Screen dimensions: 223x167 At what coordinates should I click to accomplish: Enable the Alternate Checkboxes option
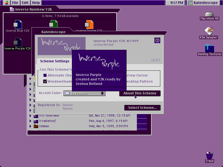[x=45, y=75]
